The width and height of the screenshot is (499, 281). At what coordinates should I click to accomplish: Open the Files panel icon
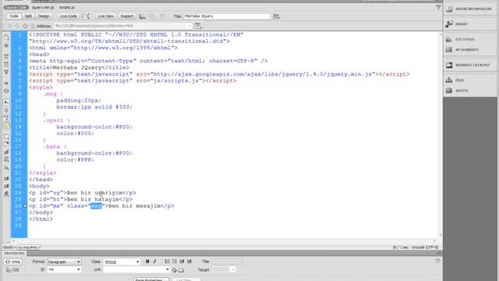[449, 80]
